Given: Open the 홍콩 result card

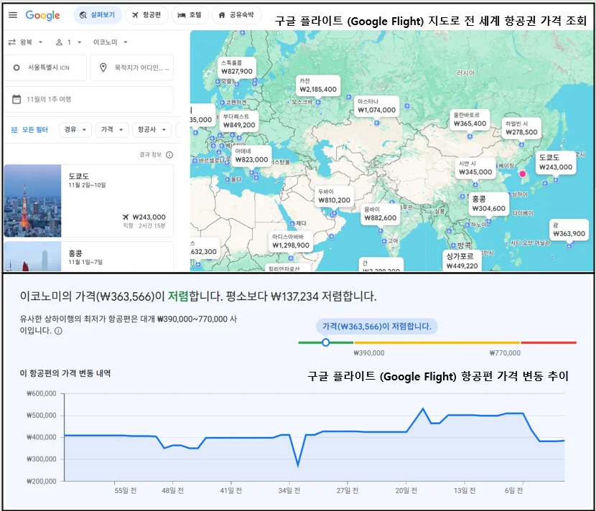Looking at the screenshot, I should tap(89, 256).
